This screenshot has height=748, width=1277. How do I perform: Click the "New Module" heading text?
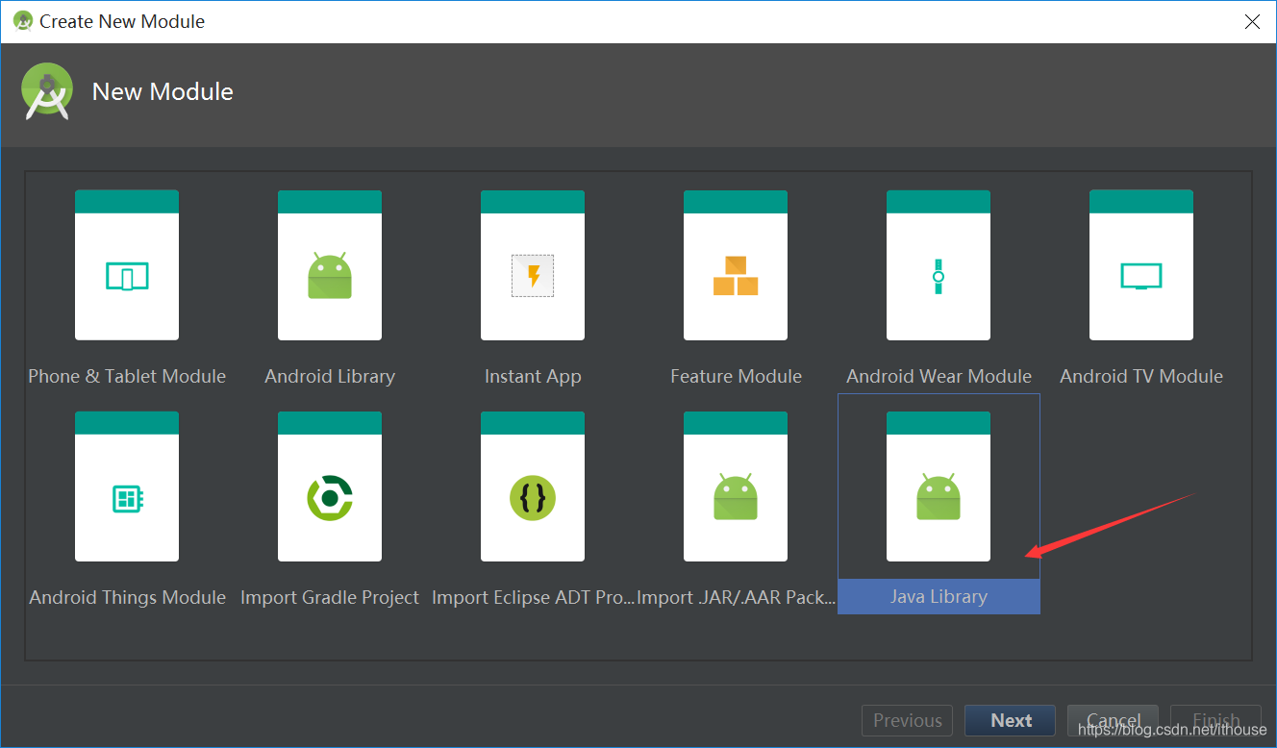point(163,91)
